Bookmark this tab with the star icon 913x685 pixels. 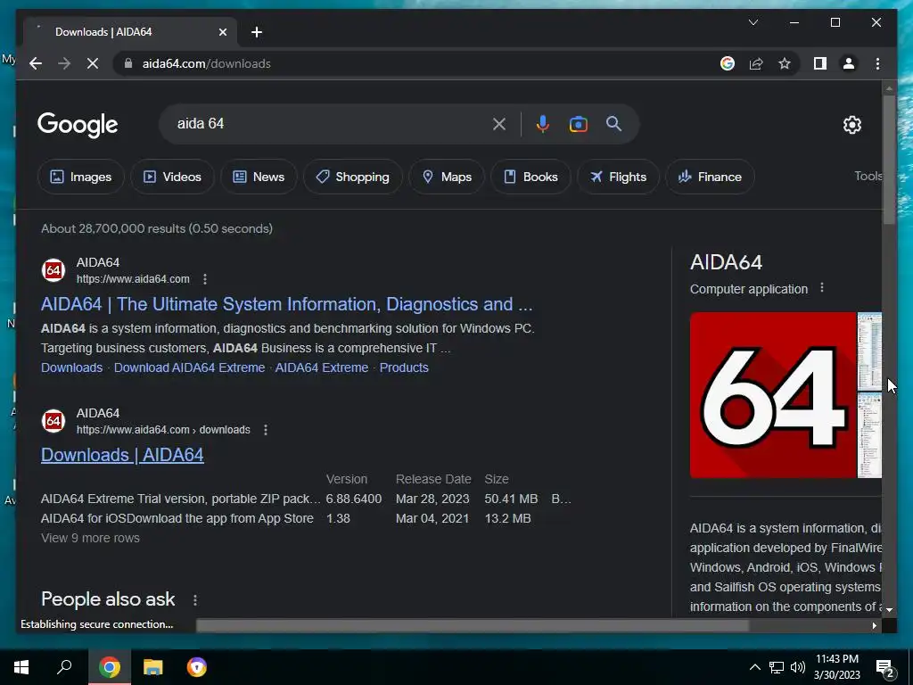tap(785, 63)
